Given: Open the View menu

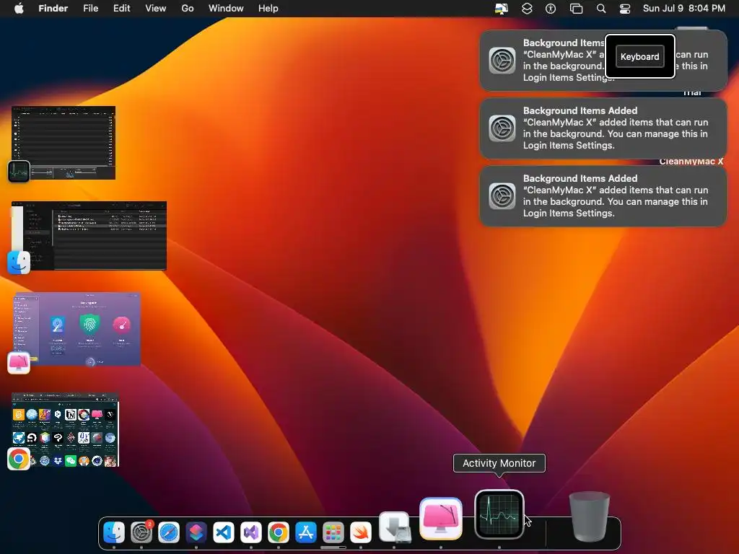Looking at the screenshot, I should point(156,9).
